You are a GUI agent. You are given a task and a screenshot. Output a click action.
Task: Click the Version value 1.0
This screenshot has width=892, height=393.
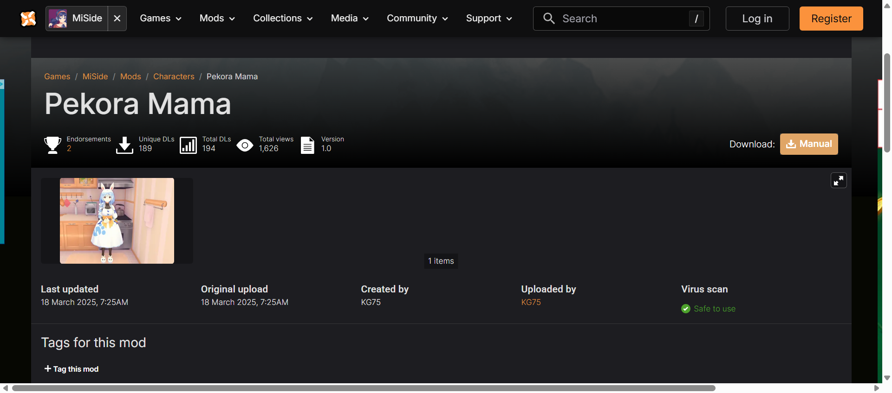(326, 148)
